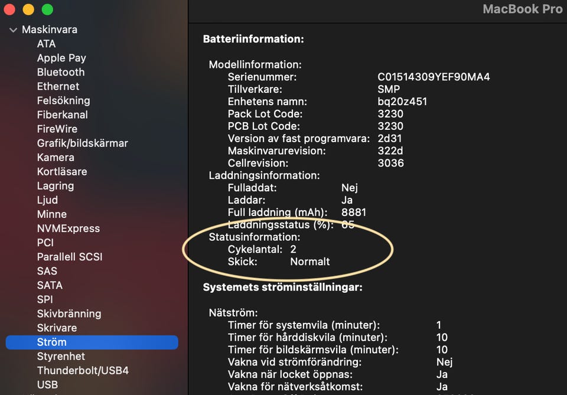Select ATA in the sidebar

click(46, 44)
